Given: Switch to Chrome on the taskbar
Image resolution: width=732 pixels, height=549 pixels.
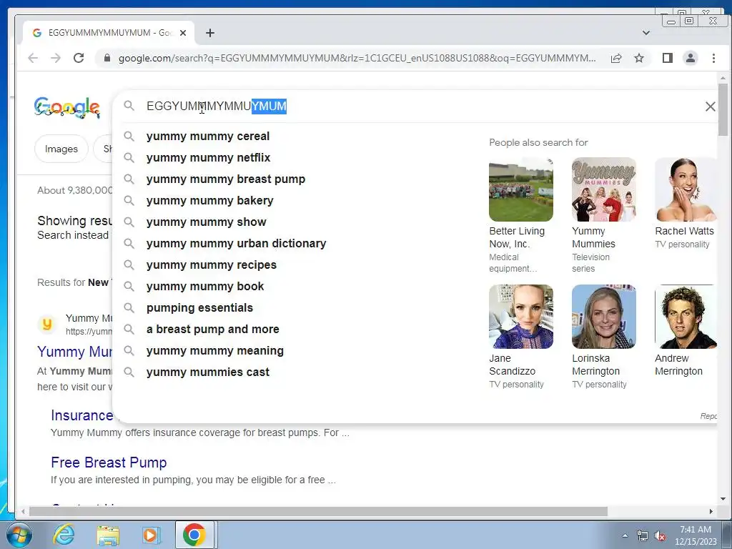Looking at the screenshot, I should click(x=194, y=535).
